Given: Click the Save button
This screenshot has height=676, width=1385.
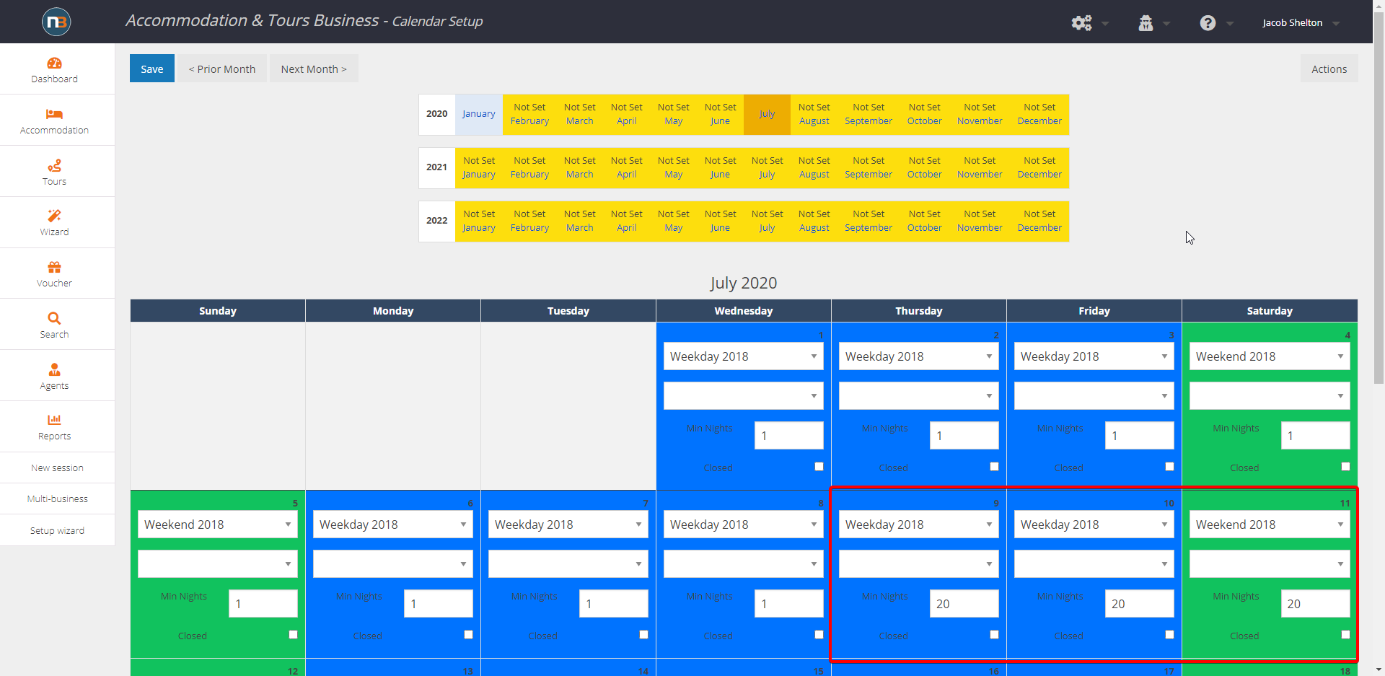Looking at the screenshot, I should coord(151,69).
